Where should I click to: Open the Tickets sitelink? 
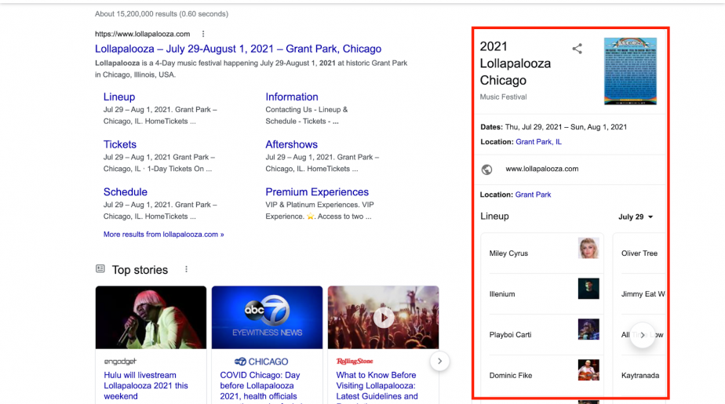[x=120, y=144]
